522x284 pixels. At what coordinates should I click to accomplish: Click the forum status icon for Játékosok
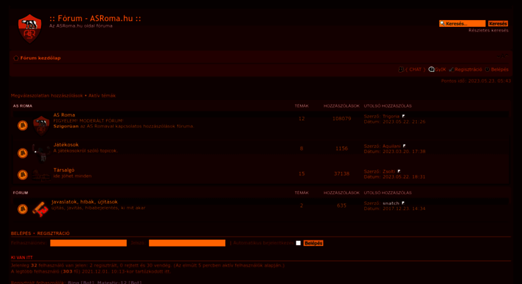pos(22,153)
